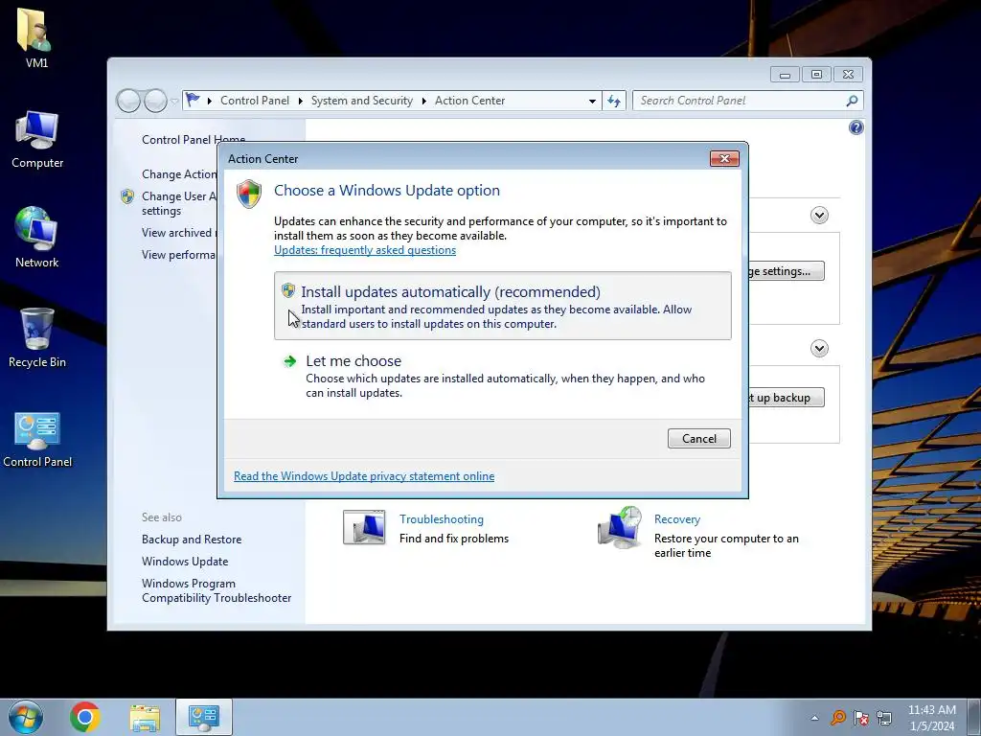
Task: Open Change User Account Control settings
Action: point(179,203)
